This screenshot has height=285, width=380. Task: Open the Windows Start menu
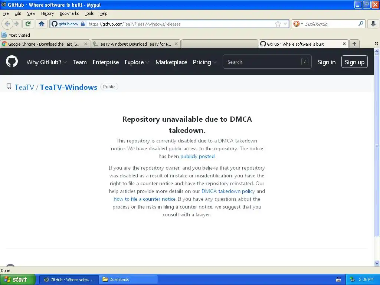[17, 279]
